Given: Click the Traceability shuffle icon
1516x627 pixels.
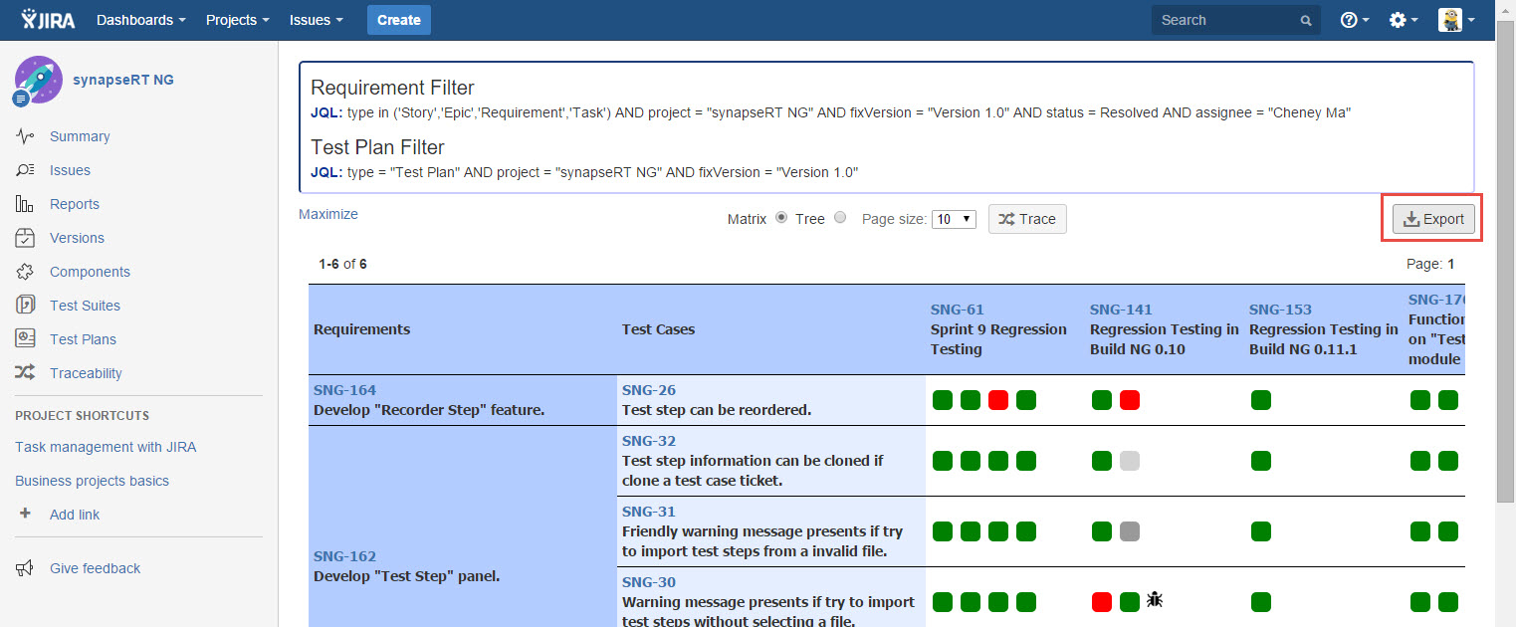Looking at the screenshot, I should [x=26, y=373].
